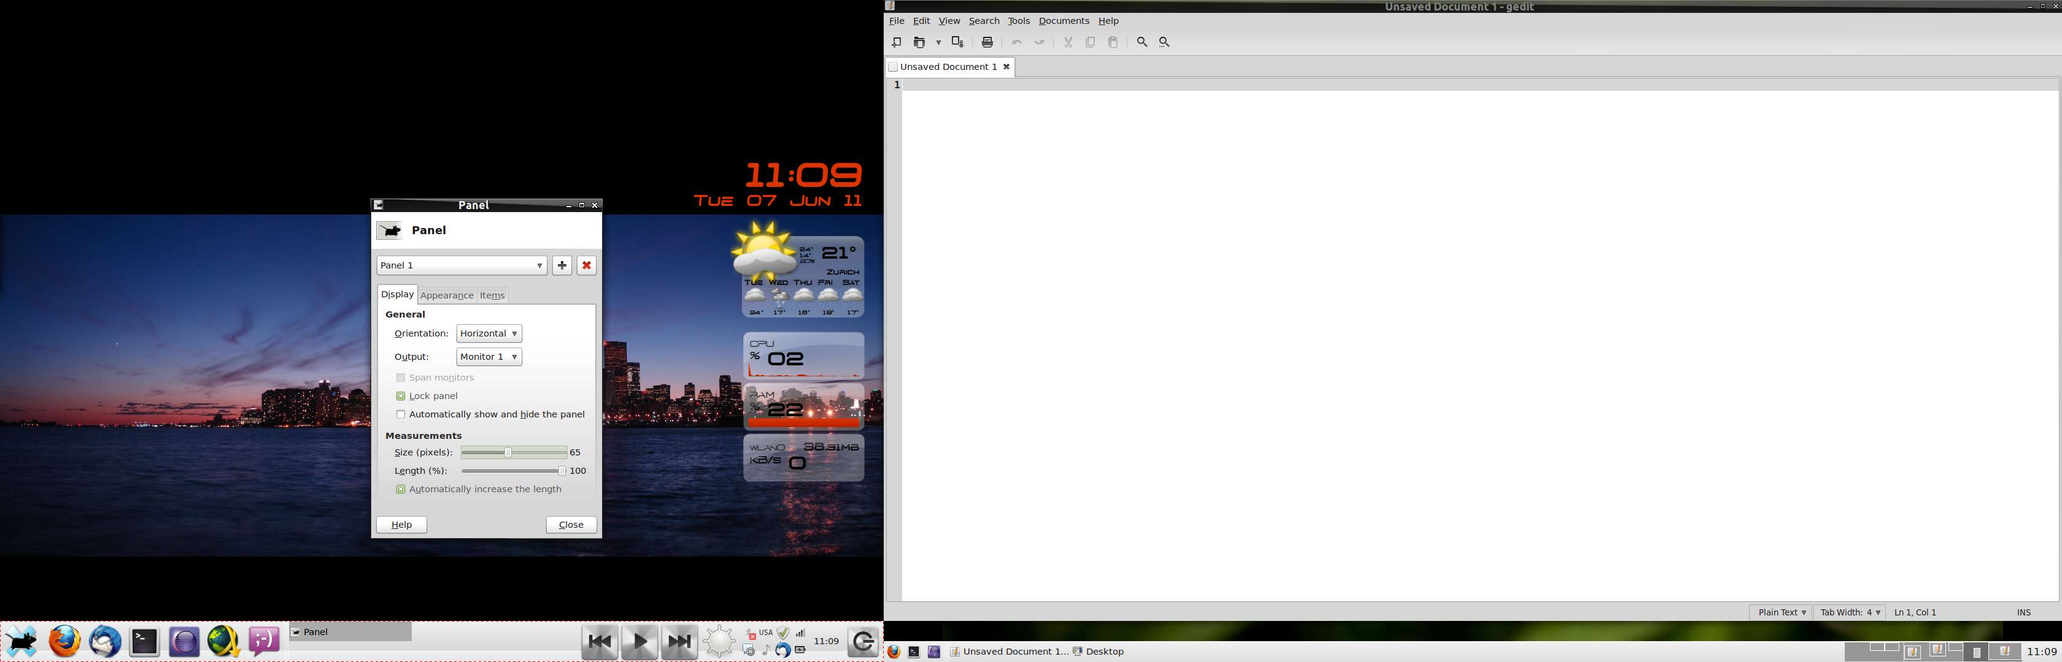Open the Orientation Horizontal dropdown

[x=489, y=333]
